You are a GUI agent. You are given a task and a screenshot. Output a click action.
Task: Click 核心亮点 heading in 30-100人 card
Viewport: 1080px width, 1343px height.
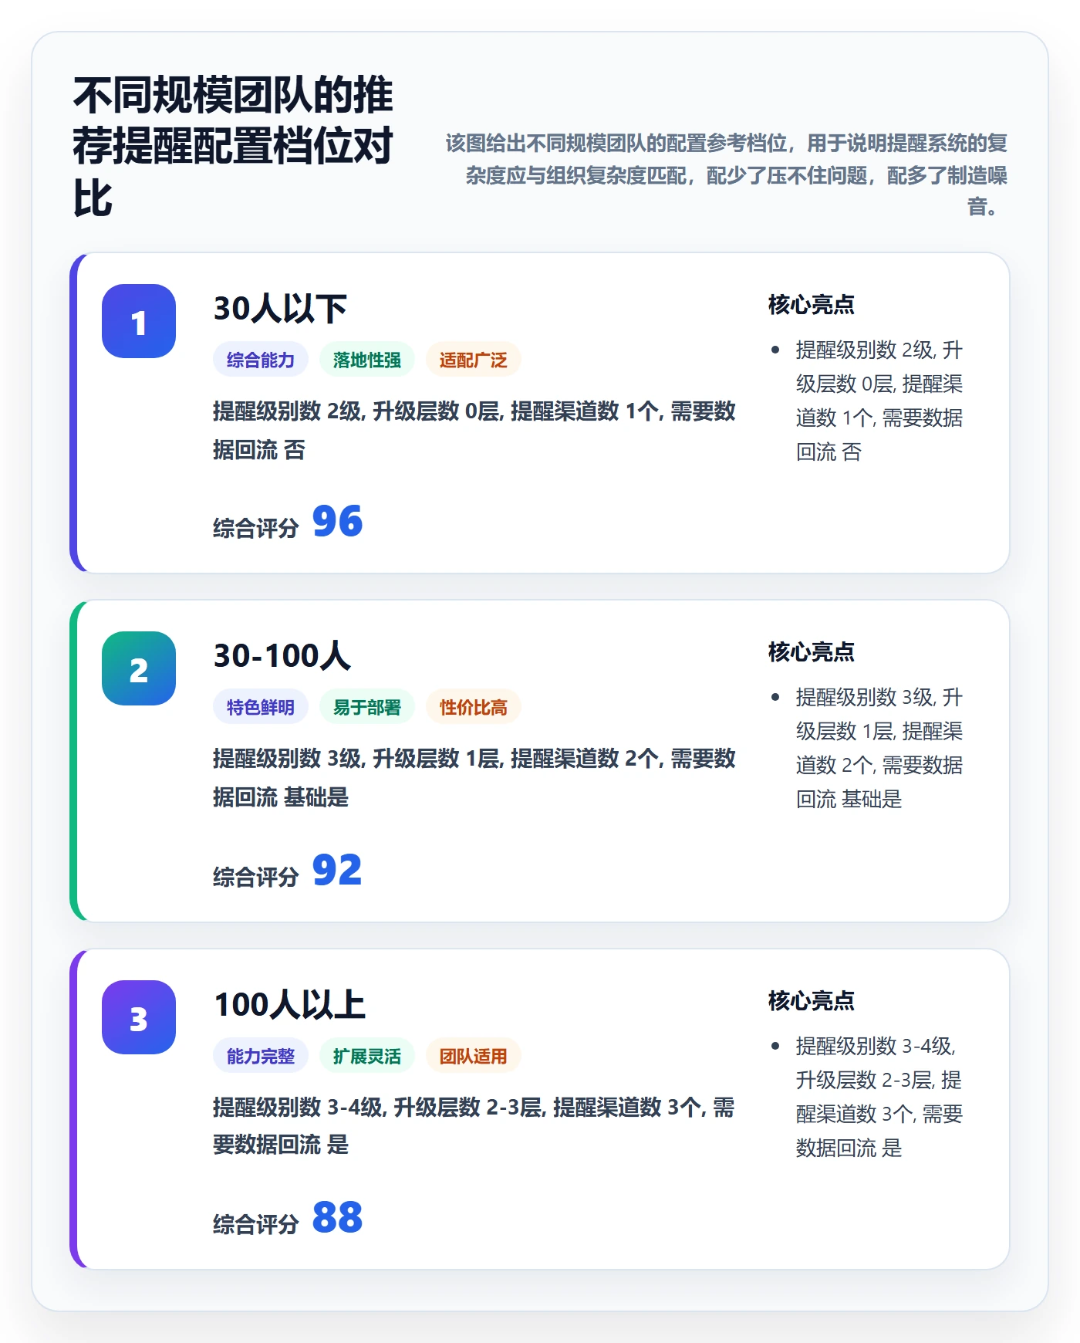(x=811, y=652)
